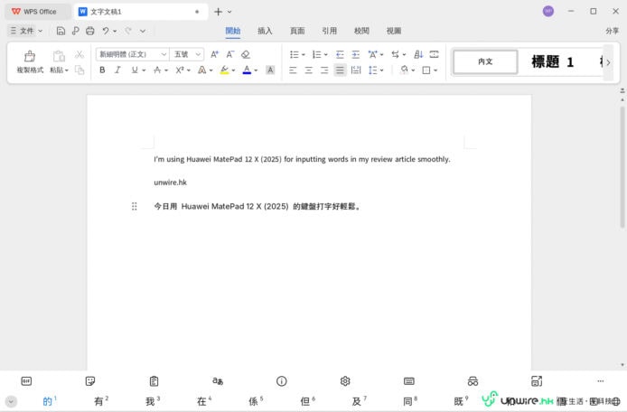Image resolution: width=627 pixels, height=412 pixels.
Task: Click the paragraph drag handle beside Chinese line
Action: (x=135, y=206)
